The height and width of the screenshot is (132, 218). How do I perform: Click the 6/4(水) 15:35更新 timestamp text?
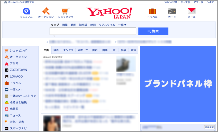(x=53, y=57)
